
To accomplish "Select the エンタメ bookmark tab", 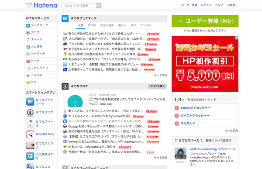I will pyautogui.click(x=146, y=25).
